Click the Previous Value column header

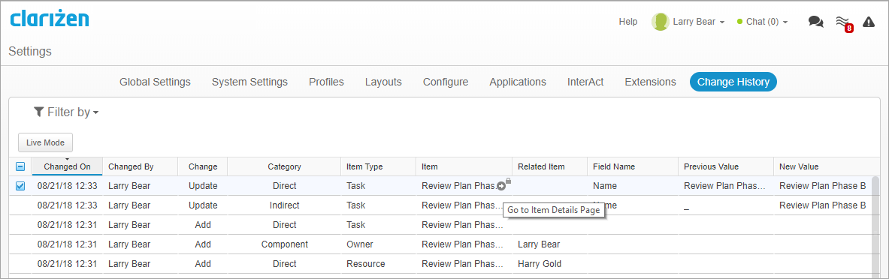coord(725,166)
